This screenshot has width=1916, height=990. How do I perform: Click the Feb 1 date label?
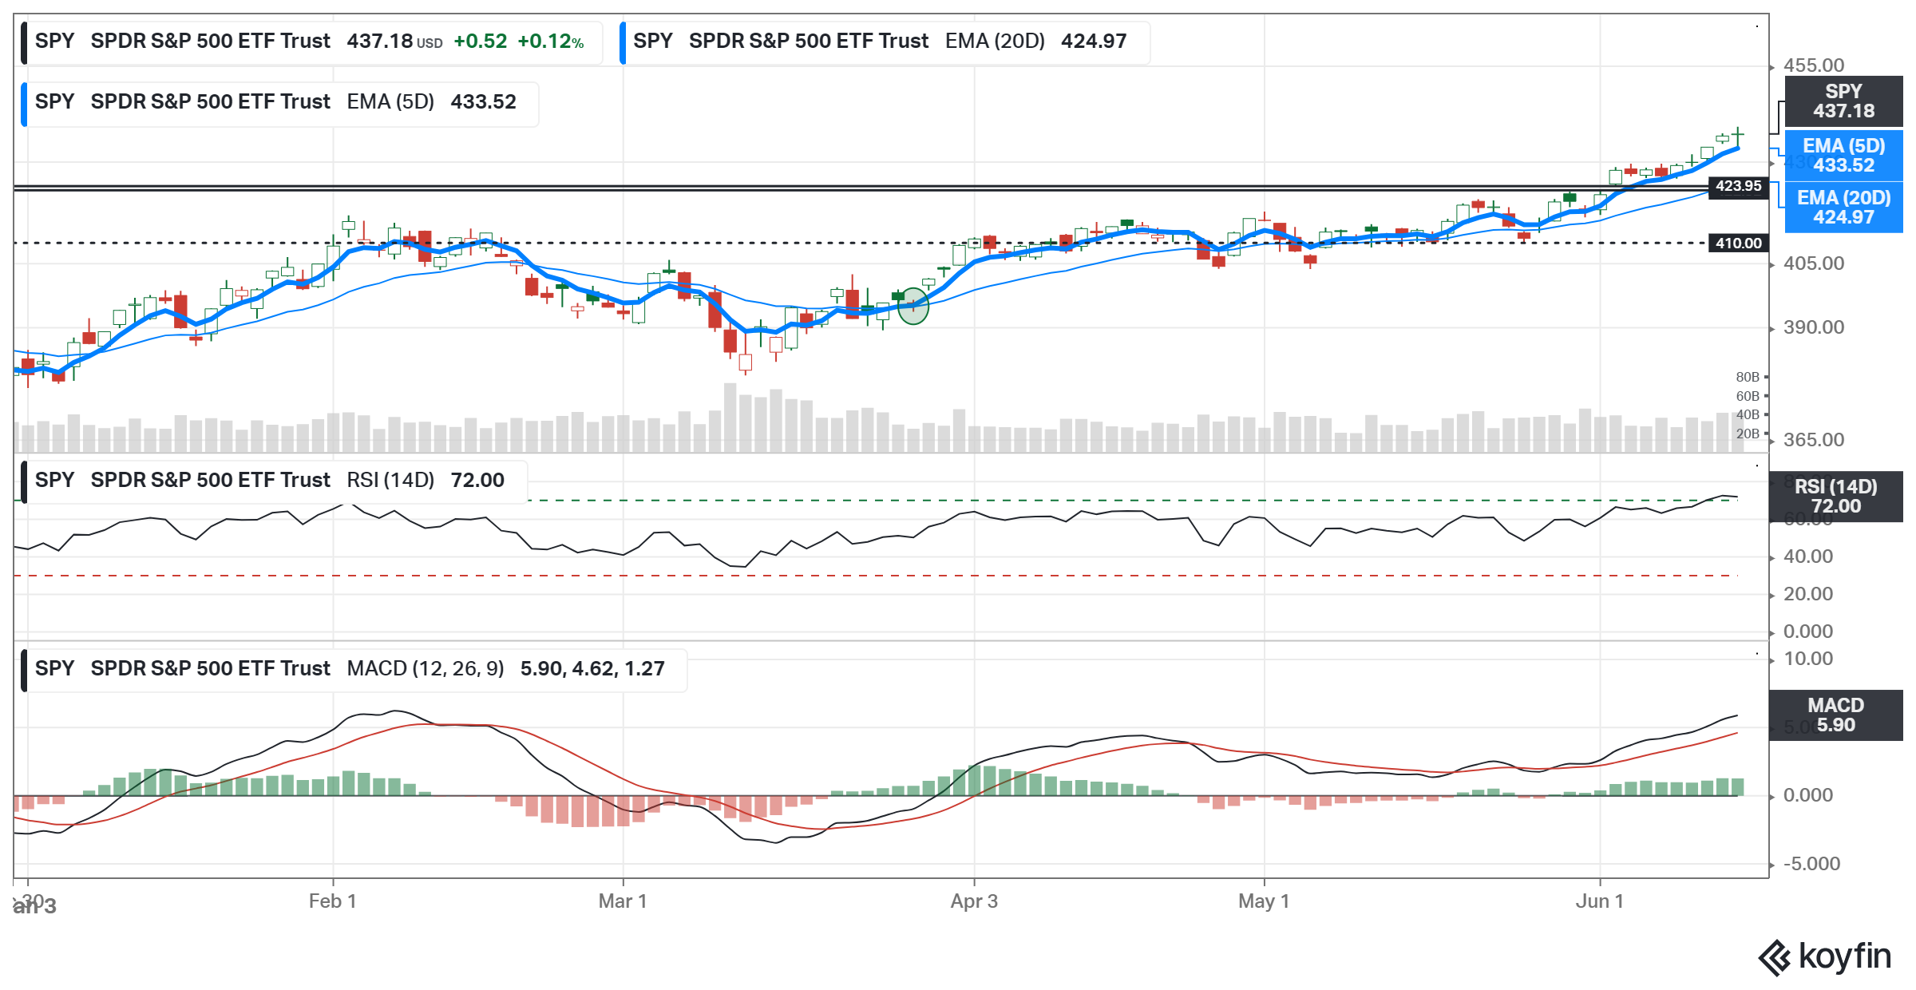point(332,901)
